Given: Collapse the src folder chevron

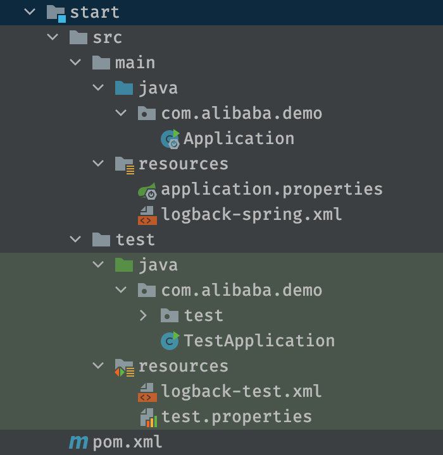Looking at the screenshot, I should click(53, 37).
